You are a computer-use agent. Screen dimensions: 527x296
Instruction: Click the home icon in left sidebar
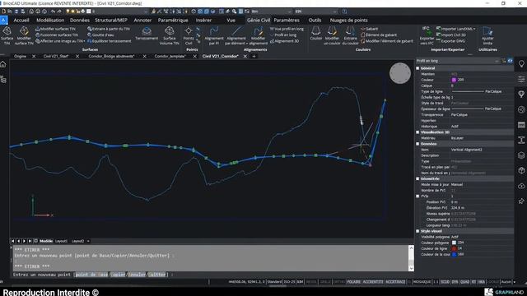[3, 64]
